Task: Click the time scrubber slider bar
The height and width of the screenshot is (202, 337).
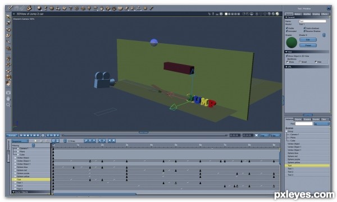Action: 144,135
